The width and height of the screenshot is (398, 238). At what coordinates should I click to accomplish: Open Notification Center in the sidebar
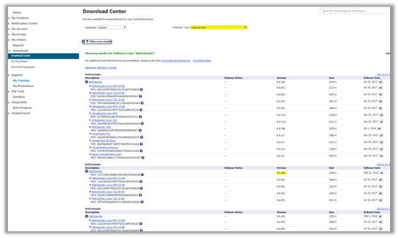(24, 23)
